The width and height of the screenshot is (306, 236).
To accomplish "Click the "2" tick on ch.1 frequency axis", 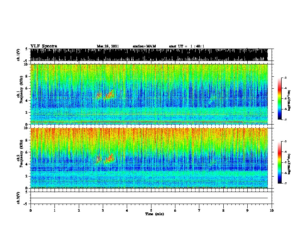I will click(27, 112).
